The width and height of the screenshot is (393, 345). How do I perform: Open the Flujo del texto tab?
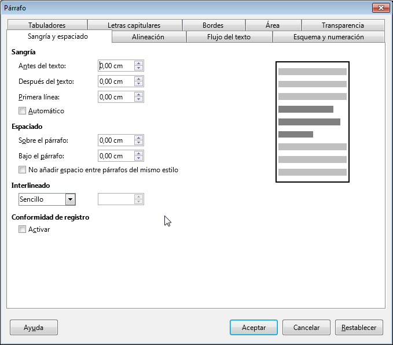229,37
